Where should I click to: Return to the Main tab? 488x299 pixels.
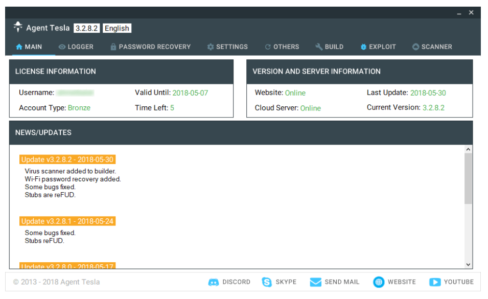(x=29, y=47)
